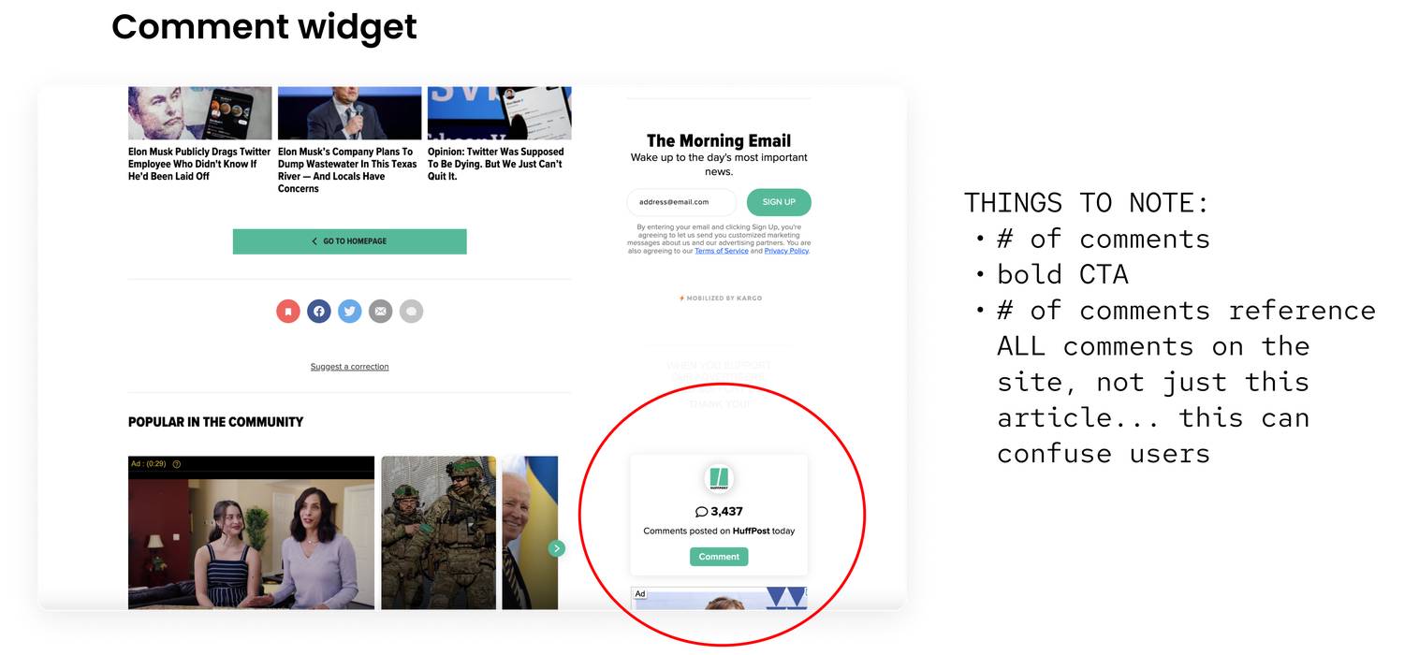Focus the address@email.com input field
The width and height of the screenshot is (1404, 655).
tap(681, 202)
